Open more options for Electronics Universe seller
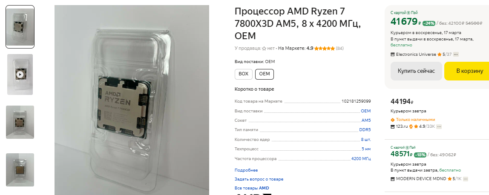Image resolution: width=489 pixels, height=195 pixels. point(456,54)
